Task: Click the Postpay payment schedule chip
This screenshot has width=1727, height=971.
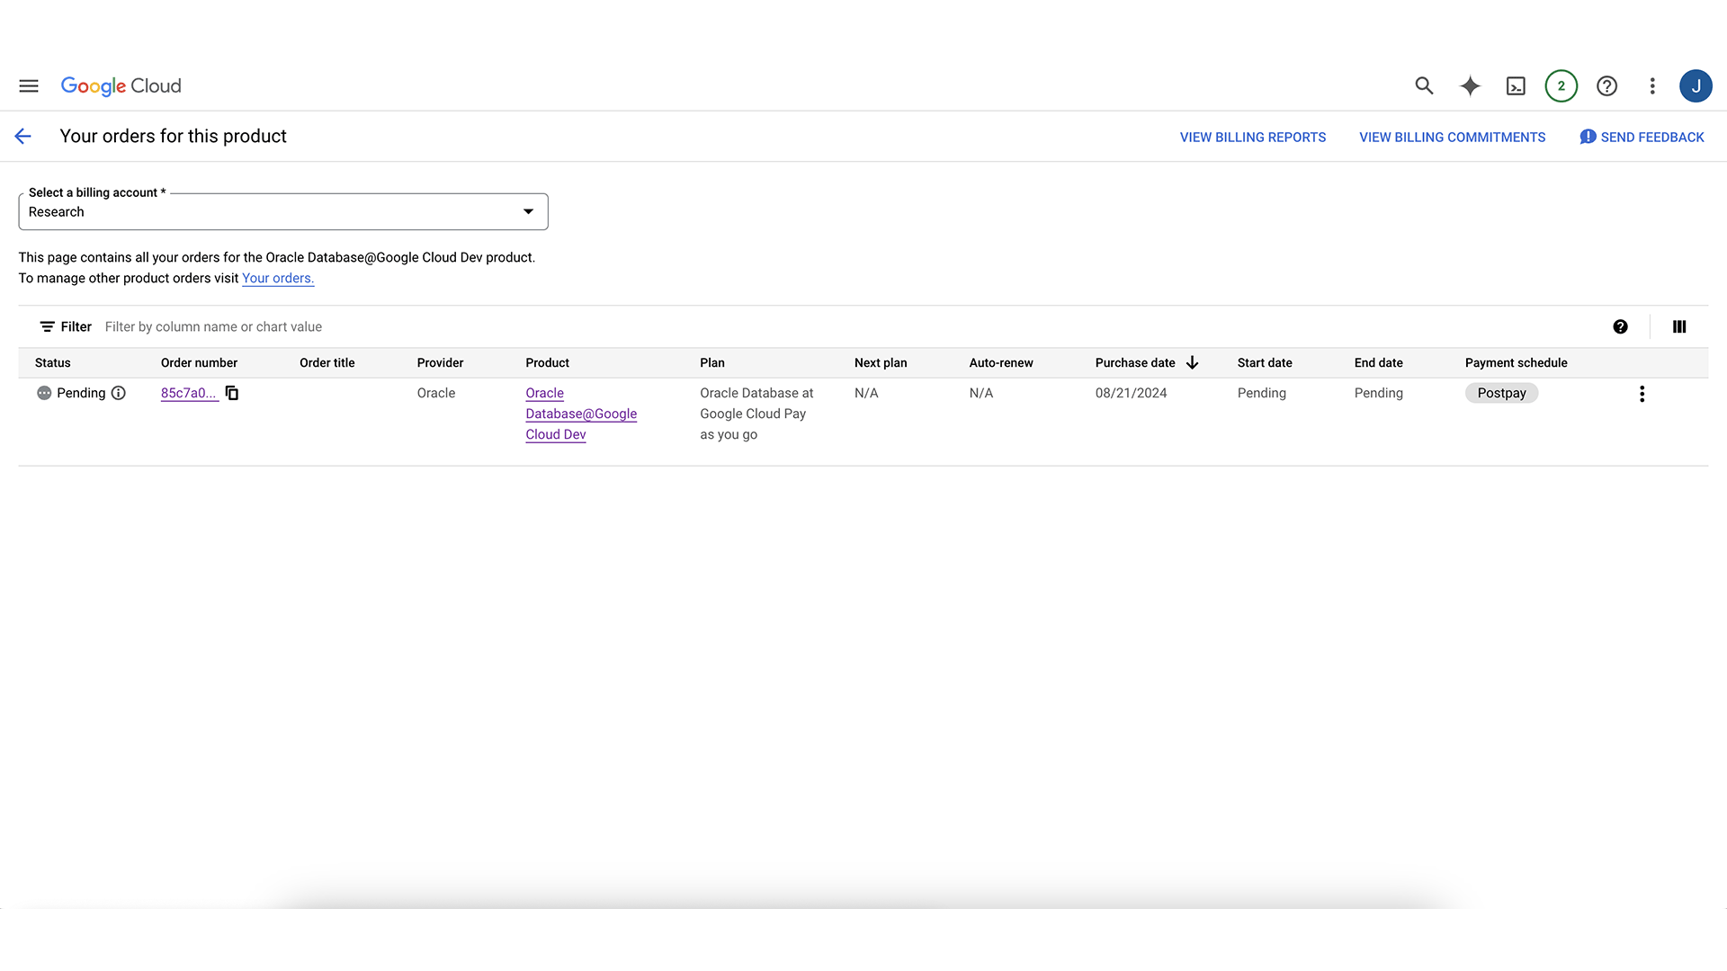Action: [1500, 393]
